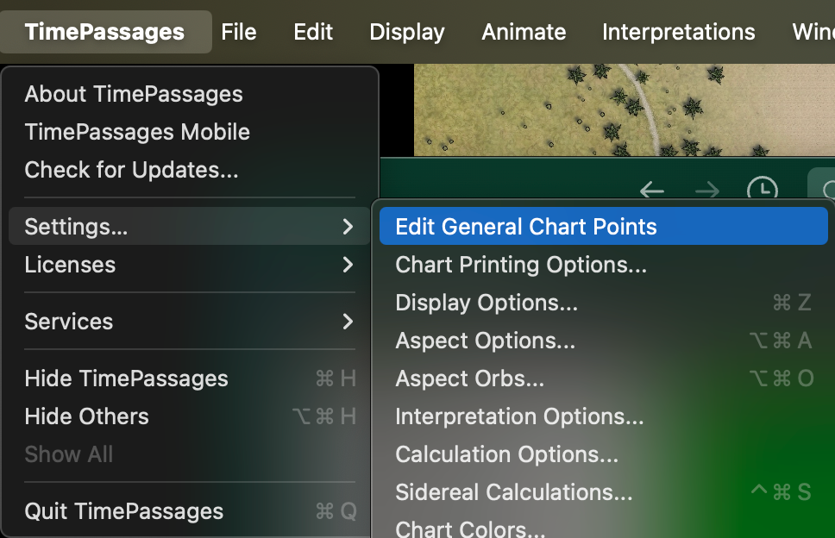This screenshot has height=538, width=835.
Task: Open Aspect Orbs...
Action: point(603,378)
